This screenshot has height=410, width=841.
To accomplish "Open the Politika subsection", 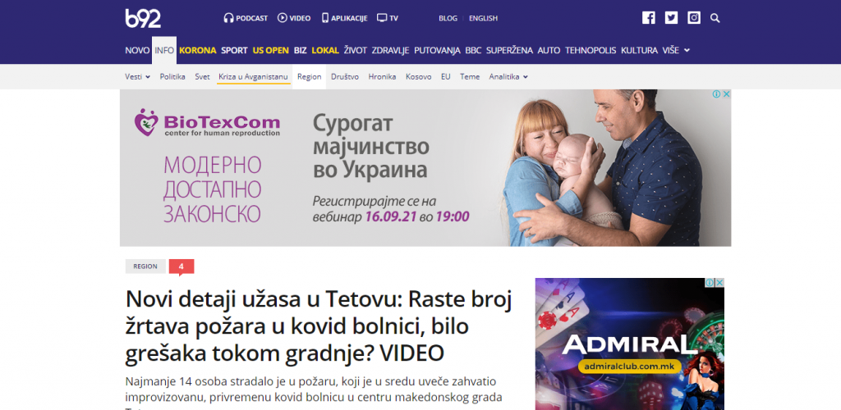I will click(172, 76).
